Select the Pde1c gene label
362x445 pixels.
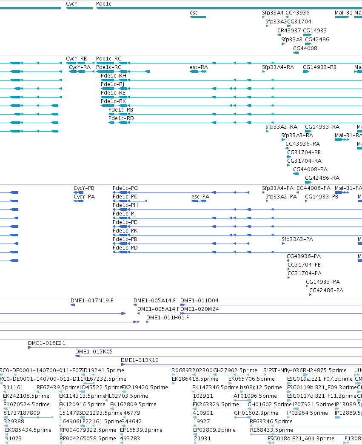[x=104, y=4]
